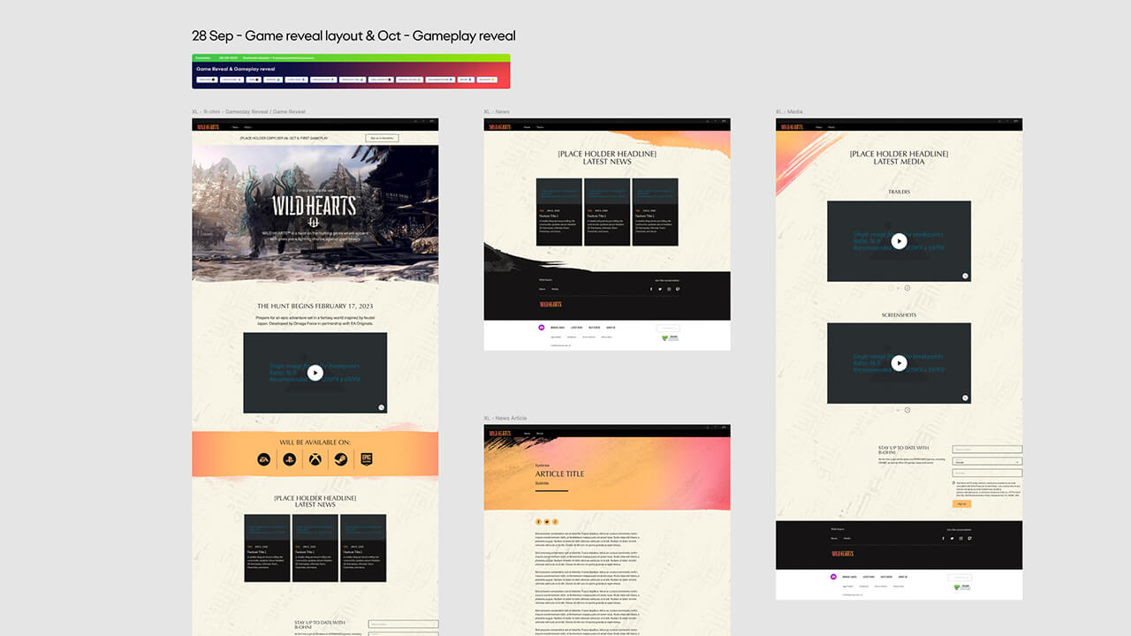Click the orange Sign Up button
The width and height of the screenshot is (1131, 636).
(x=961, y=503)
